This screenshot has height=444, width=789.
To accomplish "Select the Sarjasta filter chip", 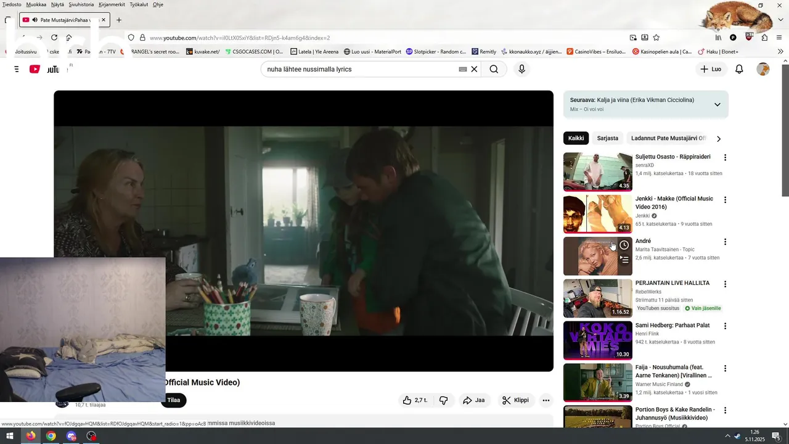I will (607, 138).
